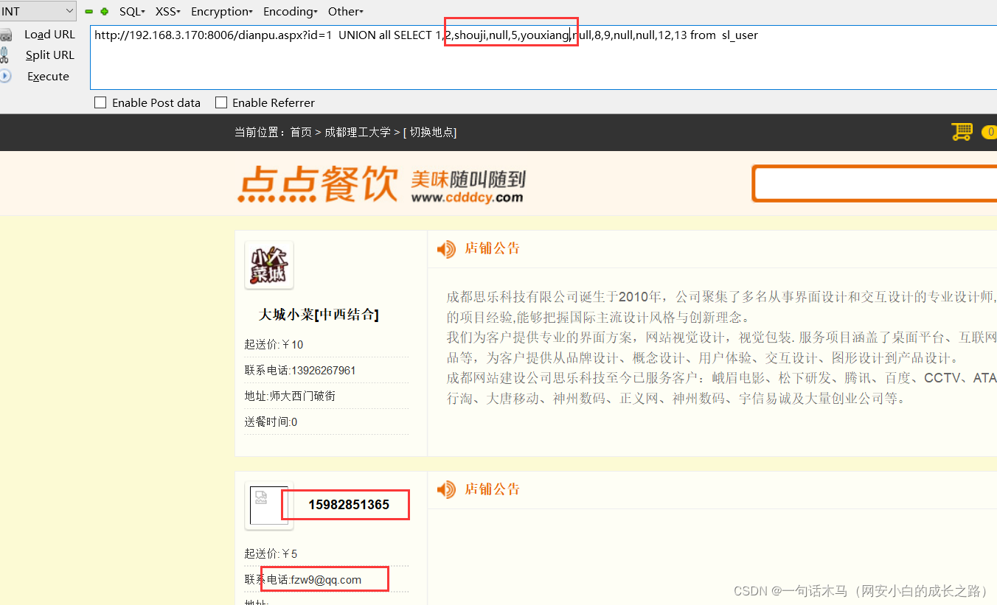997x605 pixels.
Task: Click the 送餐时间:0 line
Action: (271, 422)
